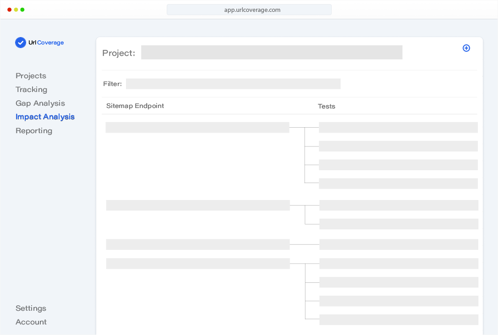Select the third sitemap endpoint row
498x335 pixels.
coord(198,244)
